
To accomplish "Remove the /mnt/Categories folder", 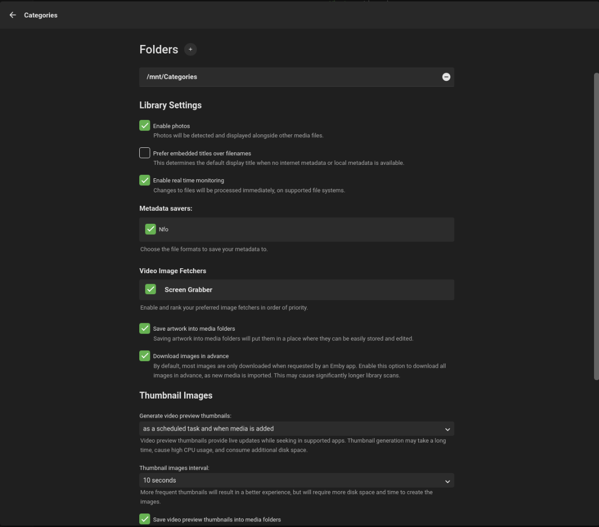I will pos(446,77).
